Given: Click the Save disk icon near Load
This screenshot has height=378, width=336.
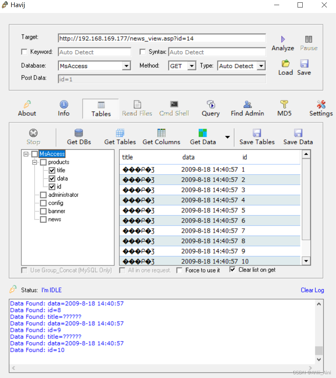Looking at the screenshot, I should coord(304,63).
